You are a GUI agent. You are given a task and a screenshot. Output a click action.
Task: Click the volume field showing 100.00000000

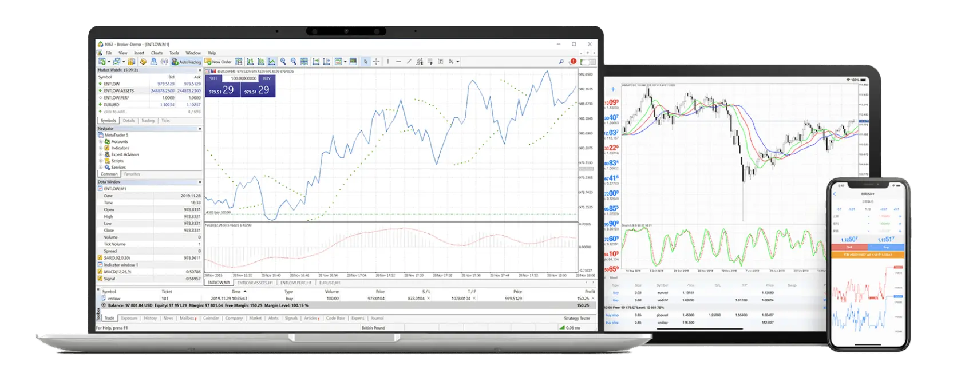pyautogui.click(x=244, y=78)
